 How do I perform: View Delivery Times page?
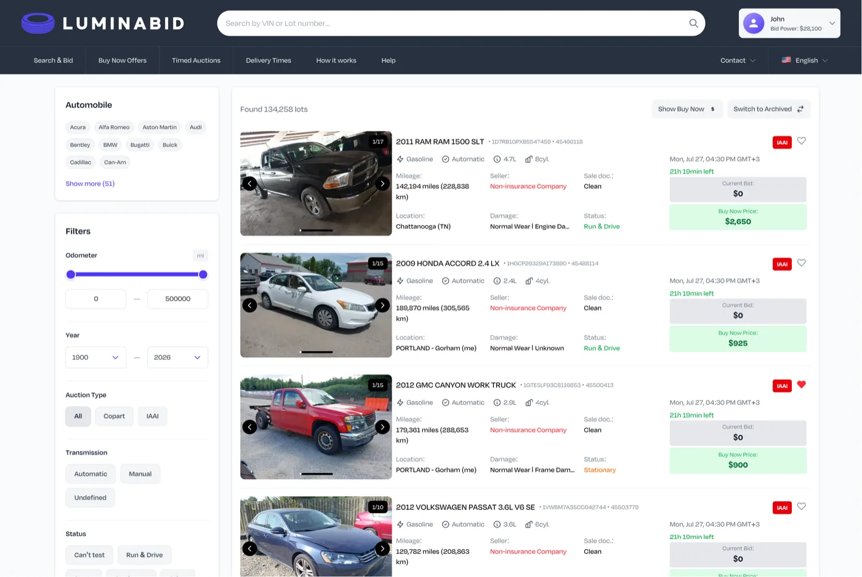pos(268,60)
